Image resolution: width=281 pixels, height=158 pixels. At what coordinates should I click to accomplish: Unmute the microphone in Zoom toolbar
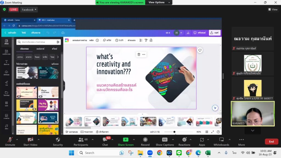pyautogui.click(x=10, y=141)
